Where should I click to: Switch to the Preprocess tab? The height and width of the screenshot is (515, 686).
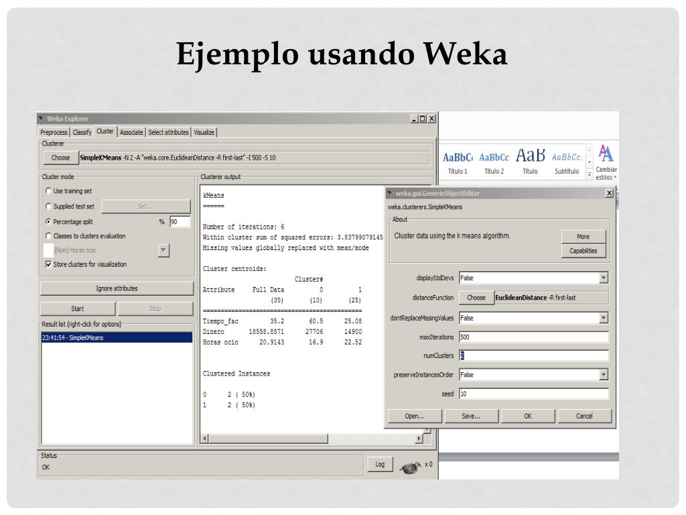(x=54, y=132)
